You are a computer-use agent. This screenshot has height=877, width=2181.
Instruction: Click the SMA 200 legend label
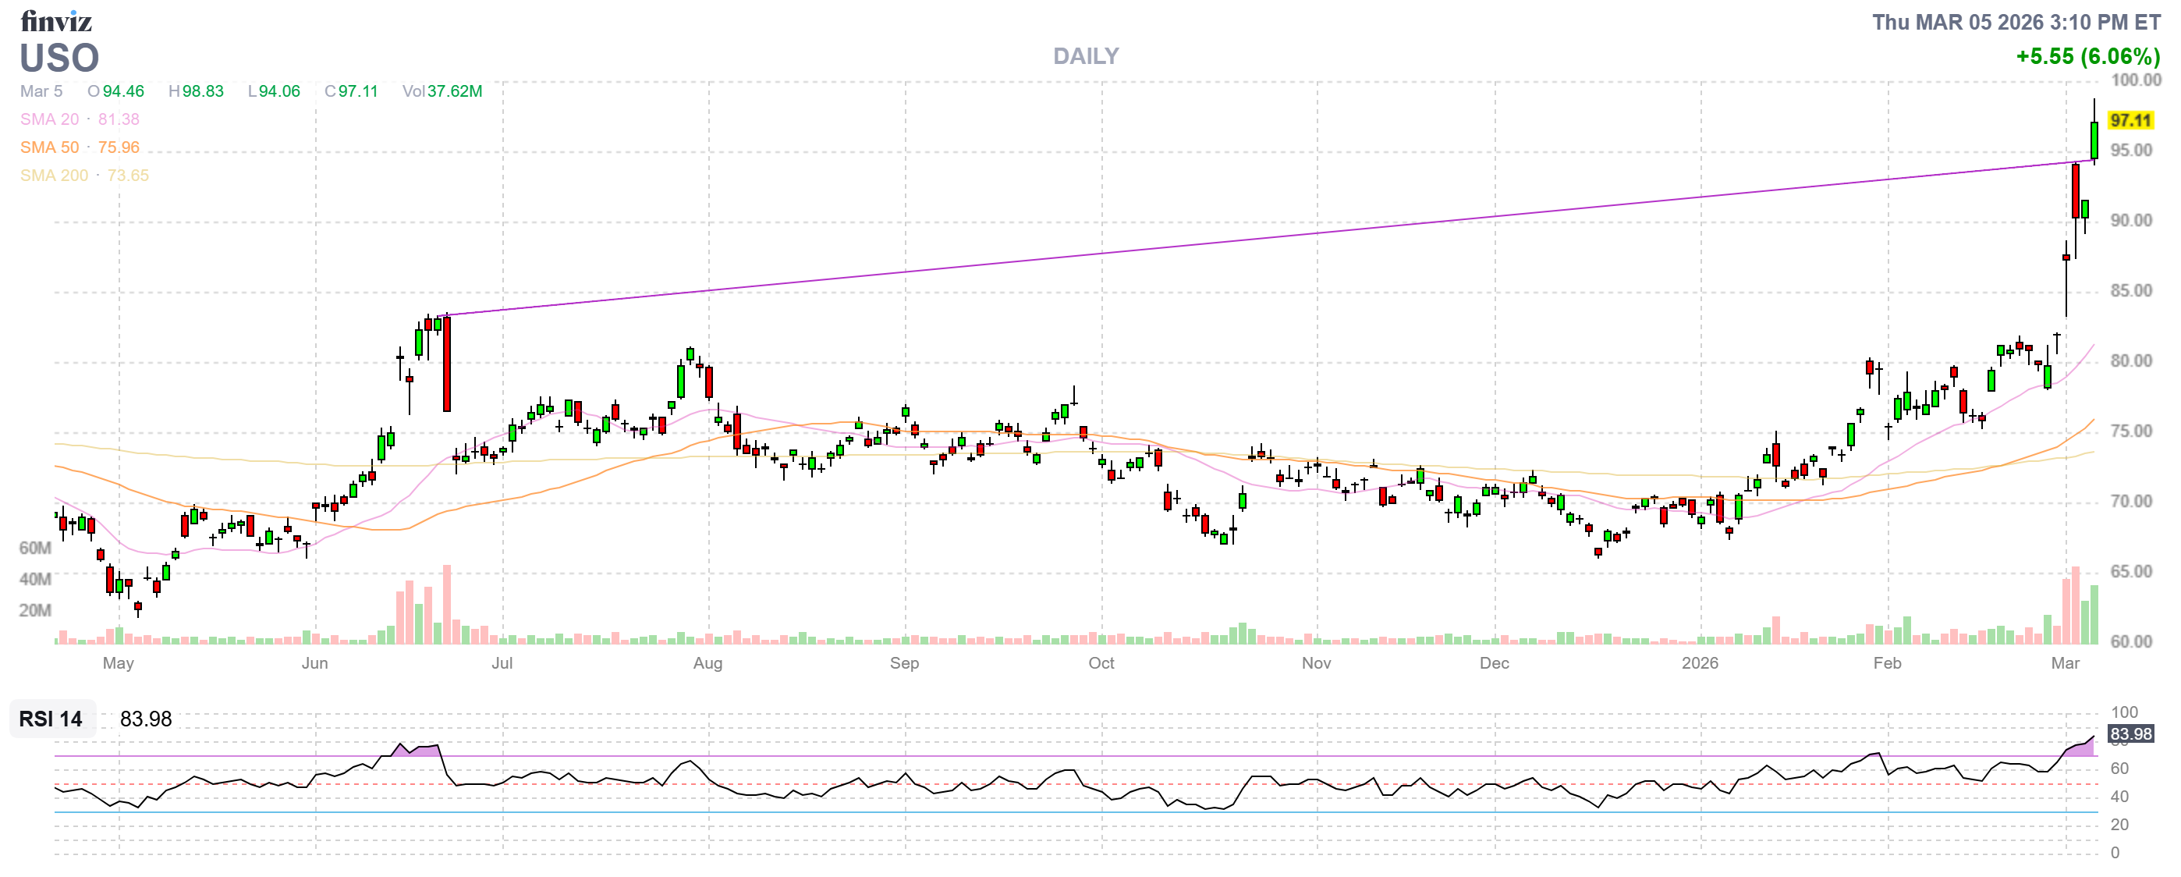click(x=53, y=176)
